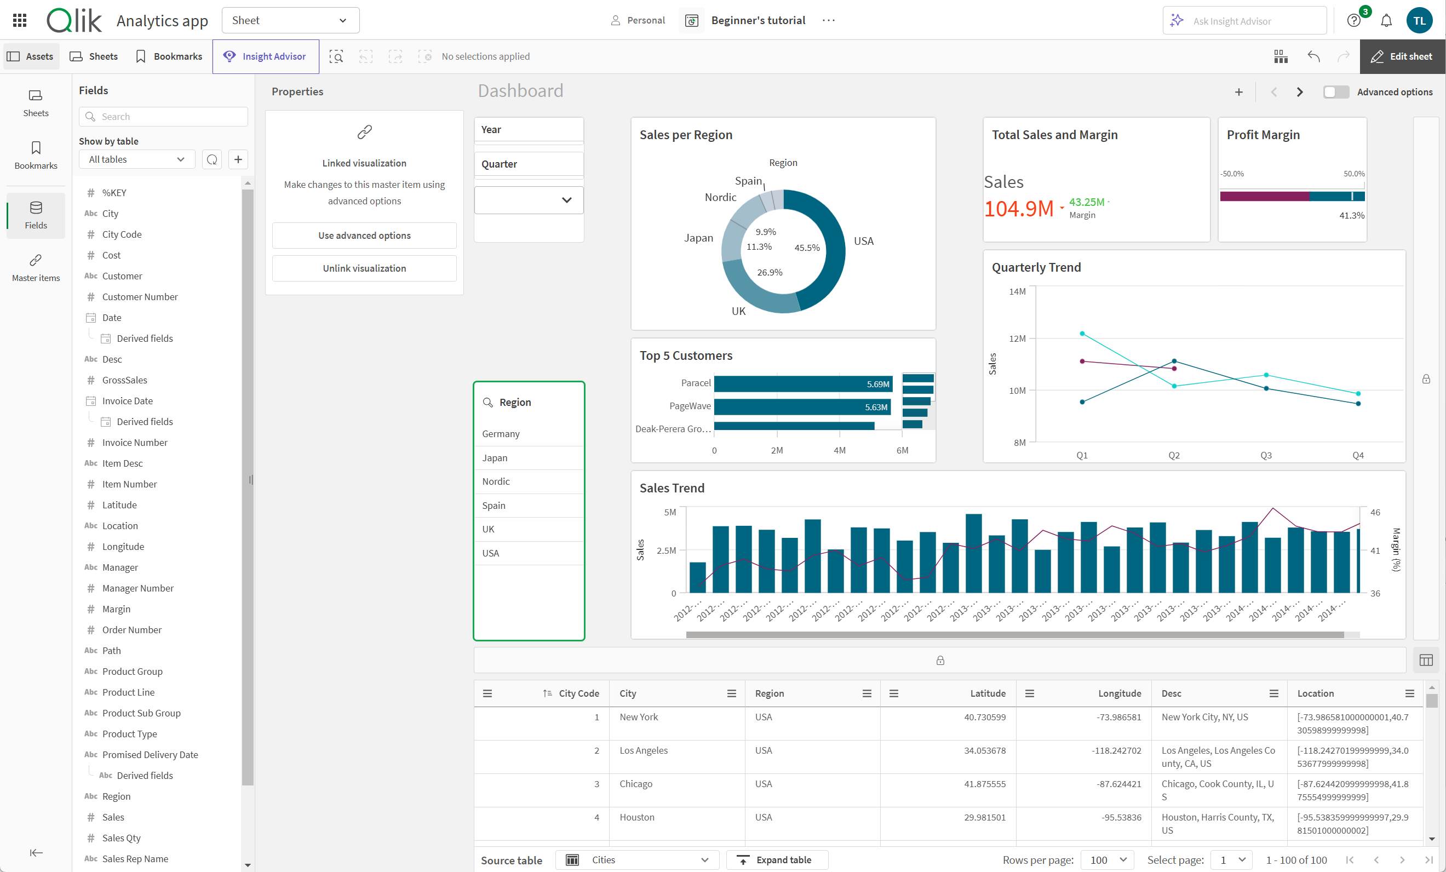Click the grid layout view icon
This screenshot has width=1446, height=872.
click(1281, 56)
